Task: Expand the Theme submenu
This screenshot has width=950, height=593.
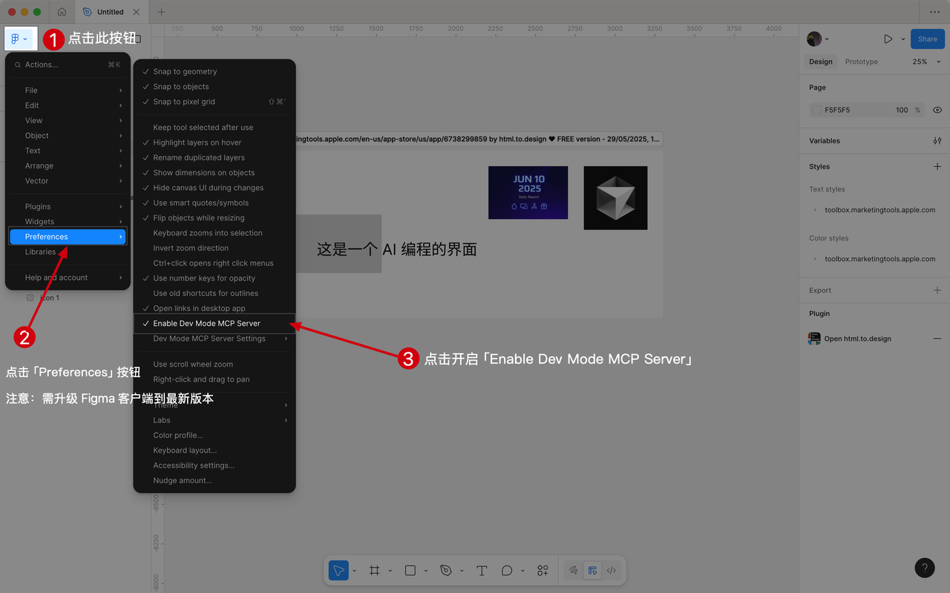Action: point(214,405)
